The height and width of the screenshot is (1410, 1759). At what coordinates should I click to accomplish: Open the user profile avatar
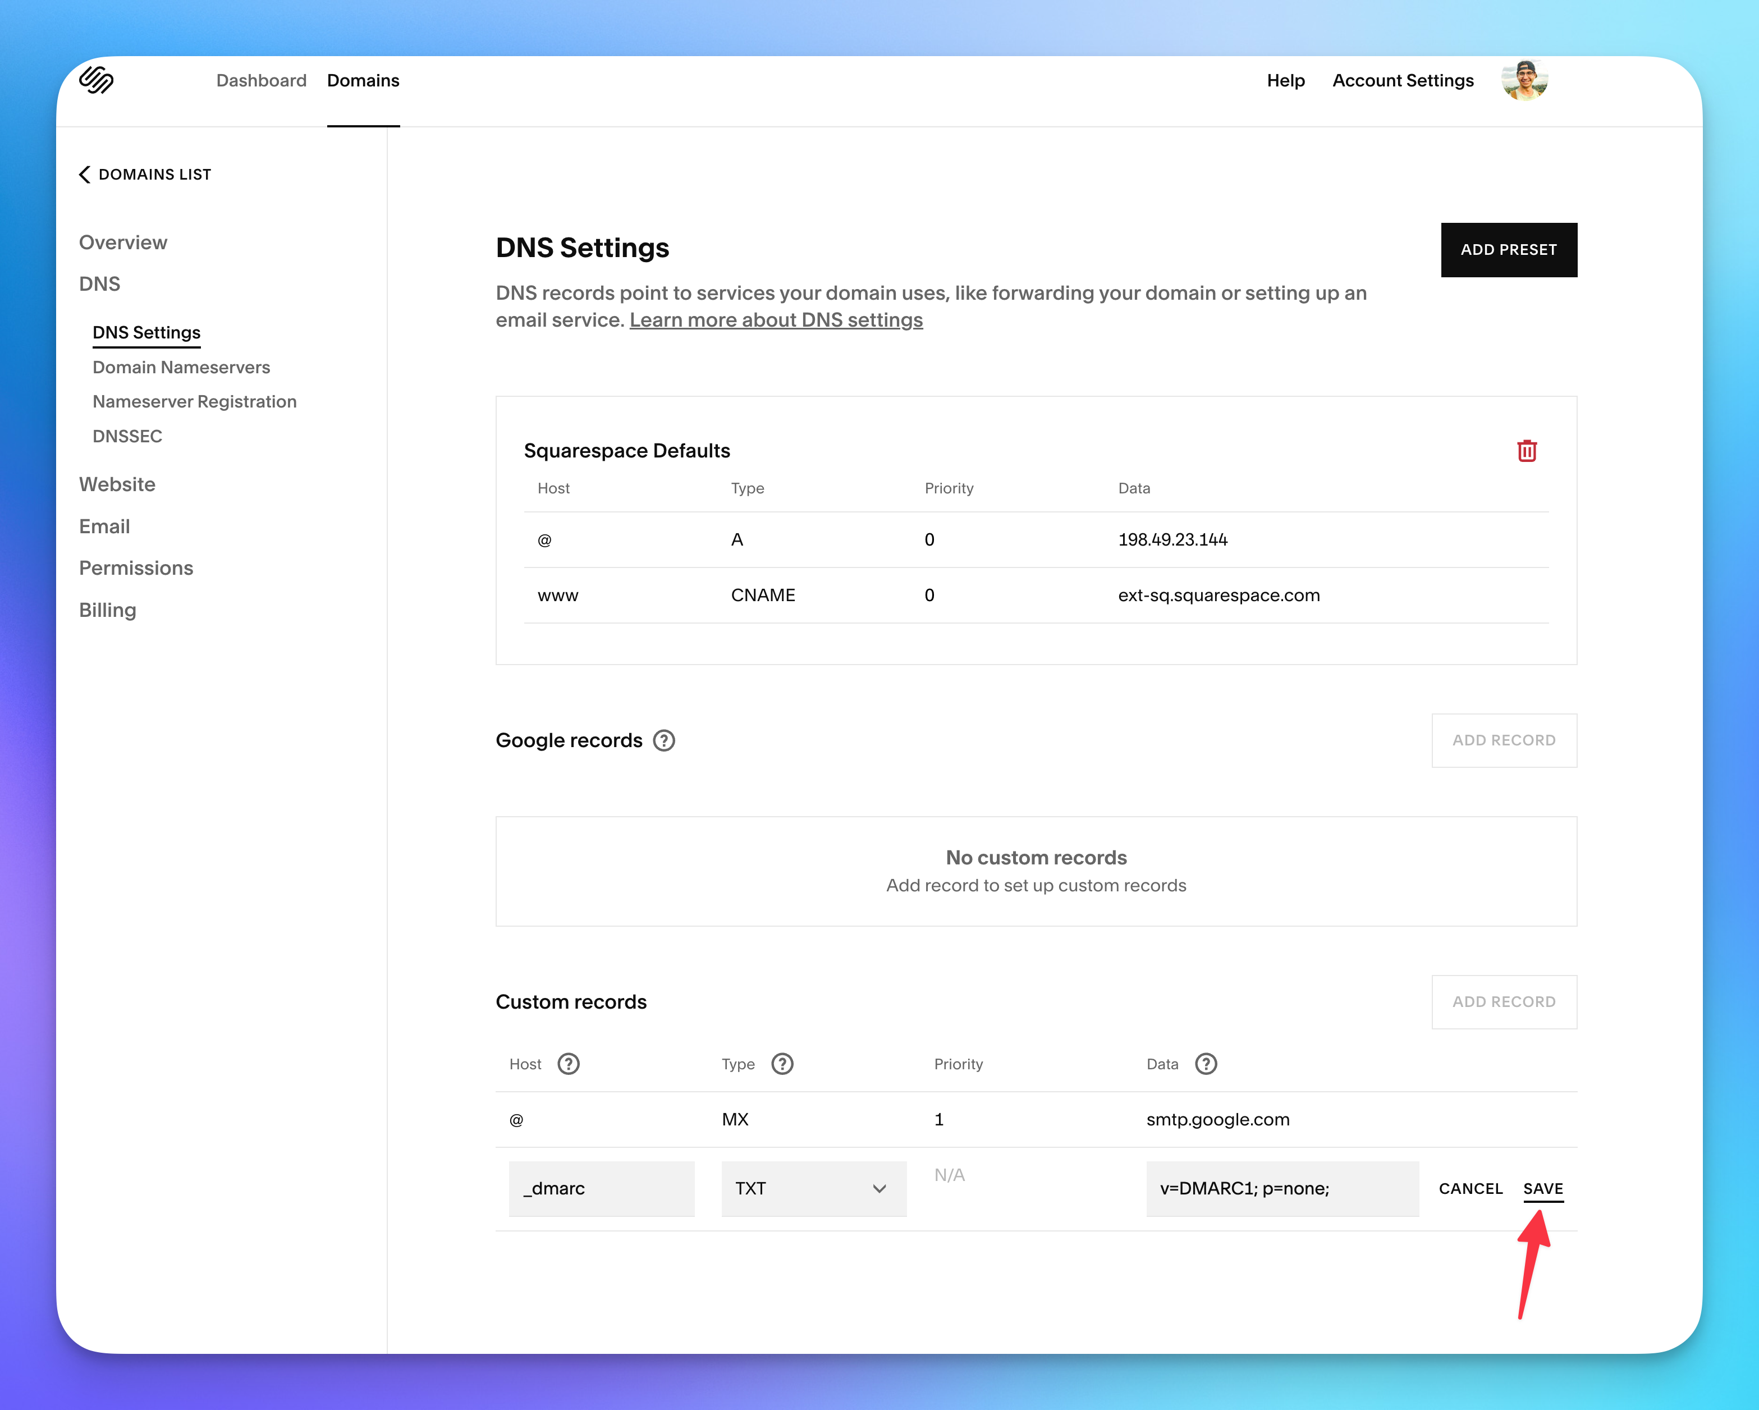pos(1524,80)
